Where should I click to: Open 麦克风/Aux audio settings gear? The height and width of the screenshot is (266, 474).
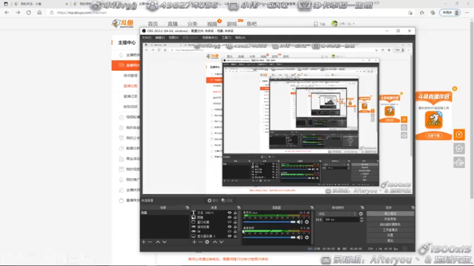[307, 222]
